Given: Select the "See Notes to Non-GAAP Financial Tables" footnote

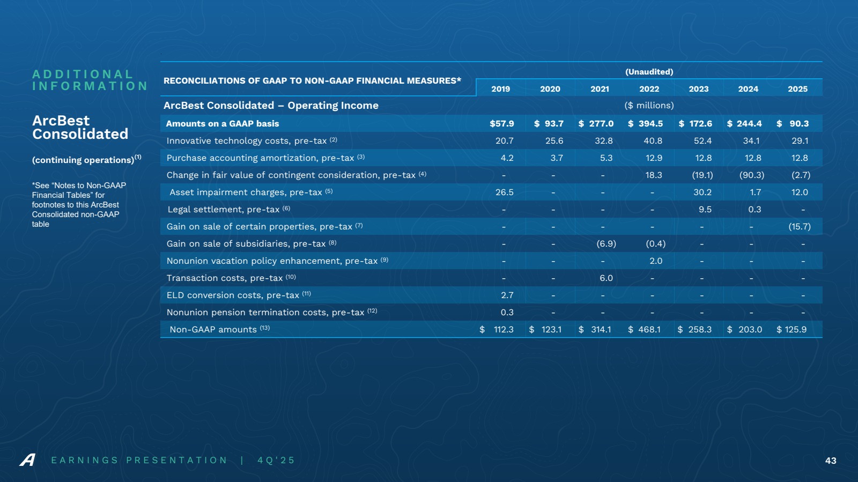Looking at the screenshot, I should (79, 205).
